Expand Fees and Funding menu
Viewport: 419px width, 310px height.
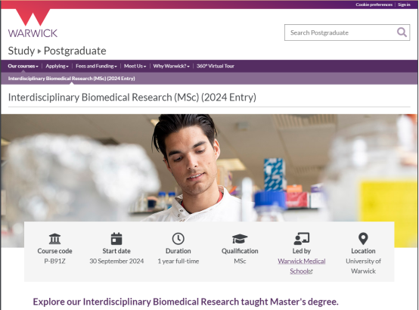point(96,66)
